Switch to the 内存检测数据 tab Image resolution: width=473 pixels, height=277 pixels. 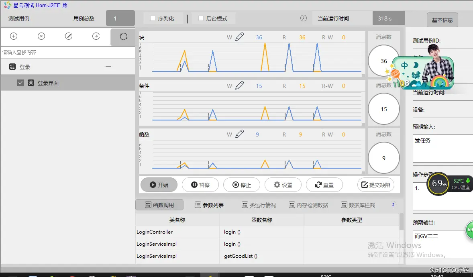(x=308, y=205)
